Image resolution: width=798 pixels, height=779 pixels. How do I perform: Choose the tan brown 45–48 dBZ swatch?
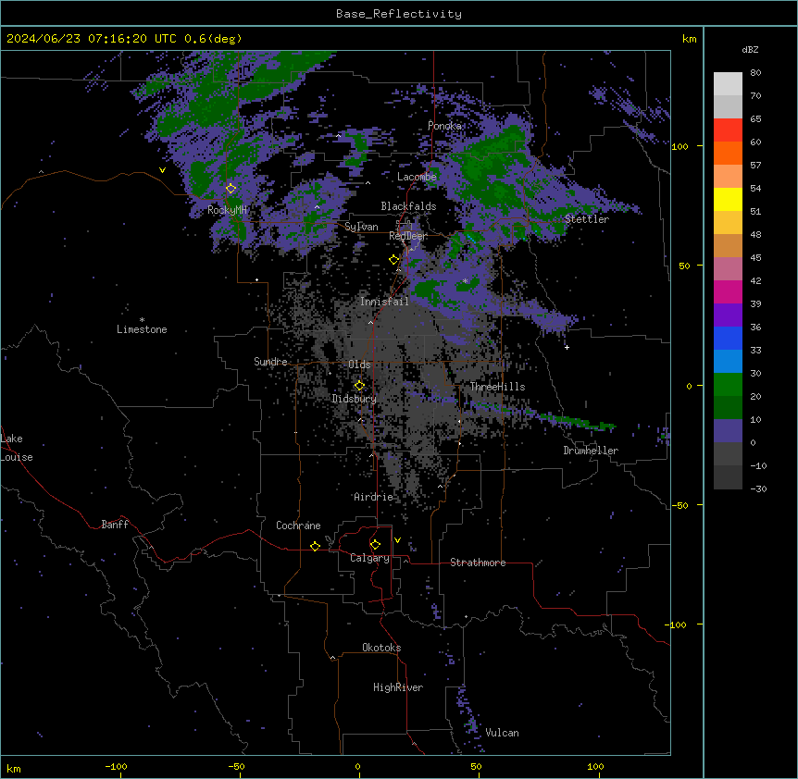[728, 245]
